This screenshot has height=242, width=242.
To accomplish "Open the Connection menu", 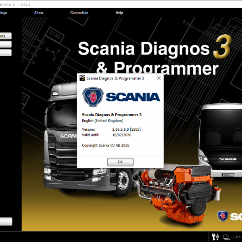I will [x=79, y=13].
